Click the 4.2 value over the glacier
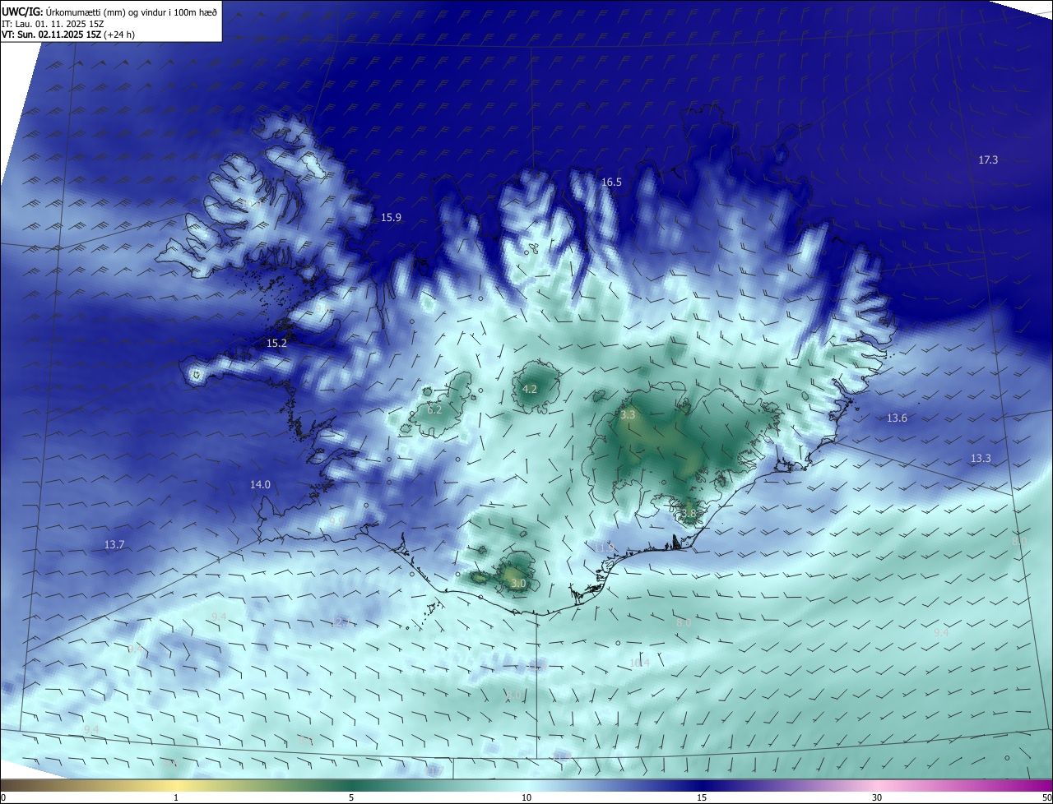1053x804 pixels. [530, 390]
